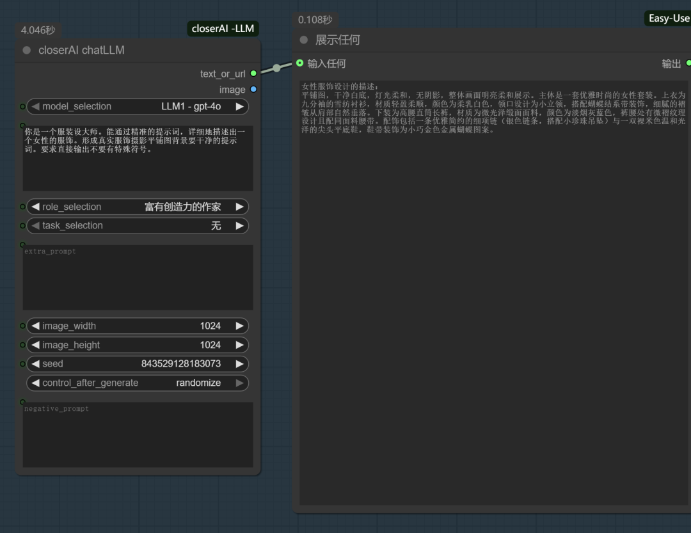691x533 pixels.
Task: Click the 输入任何 input label
Action: click(x=326, y=63)
